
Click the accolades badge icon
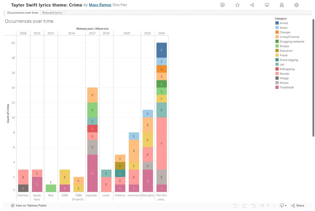282,5
